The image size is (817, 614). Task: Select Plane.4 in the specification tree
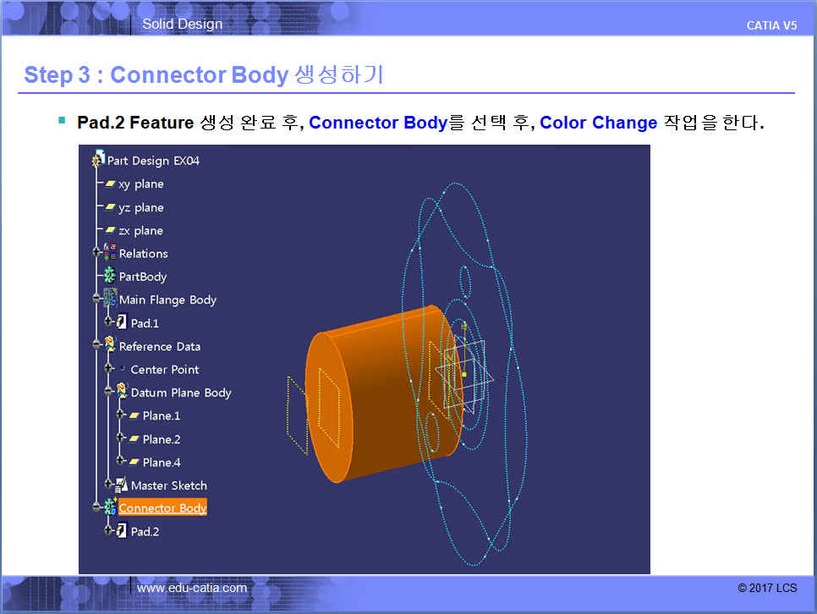pyautogui.click(x=161, y=463)
